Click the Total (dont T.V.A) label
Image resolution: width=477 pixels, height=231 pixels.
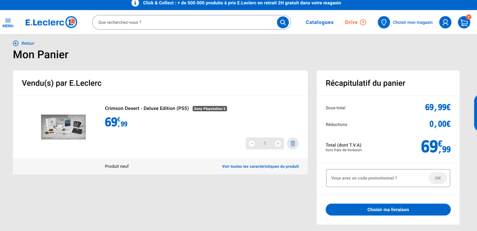coord(343,145)
